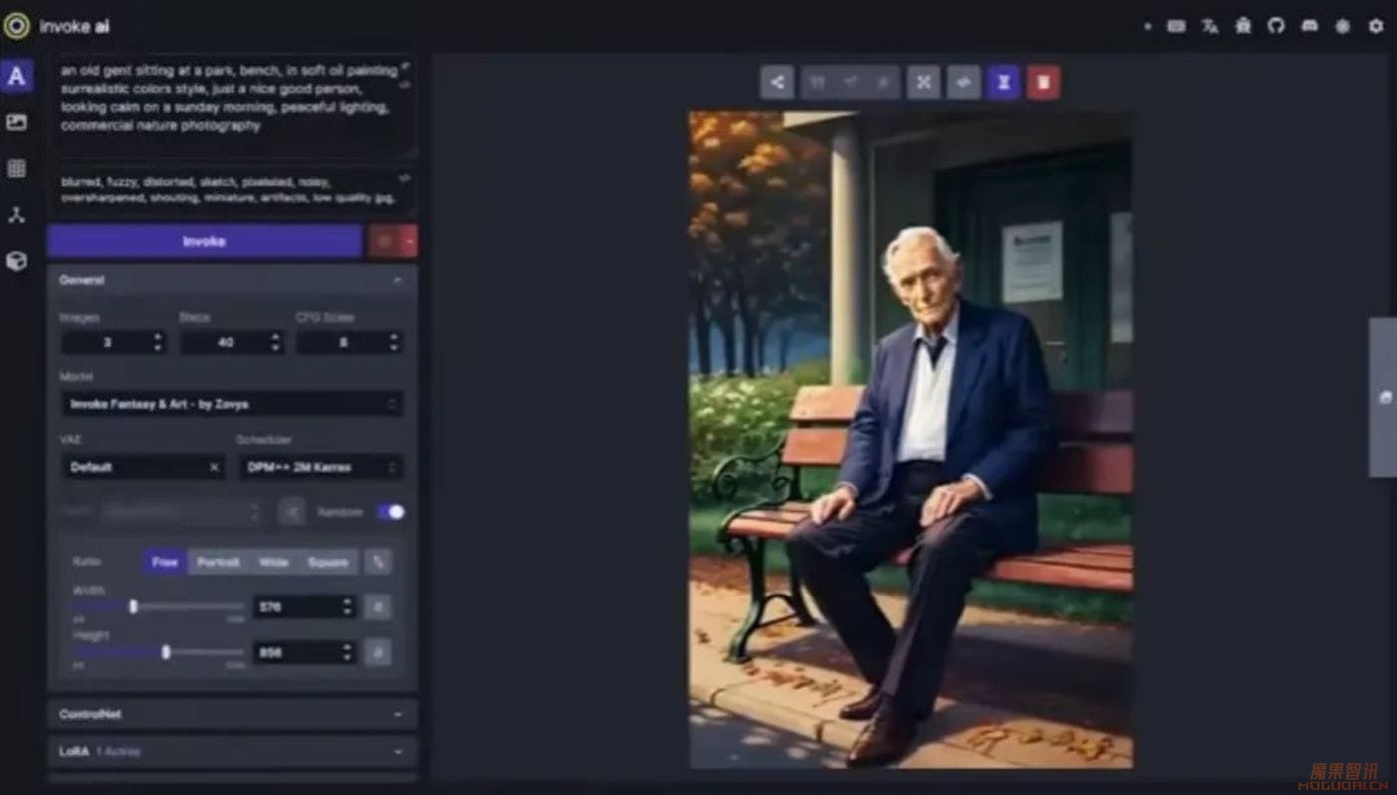Toggle the Random seed switch
Image resolution: width=1397 pixels, height=795 pixels.
[390, 512]
